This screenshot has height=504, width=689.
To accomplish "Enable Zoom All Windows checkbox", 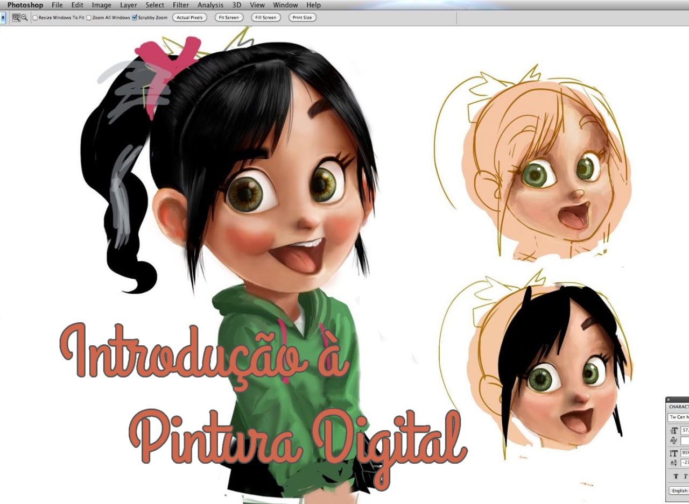I will point(89,18).
